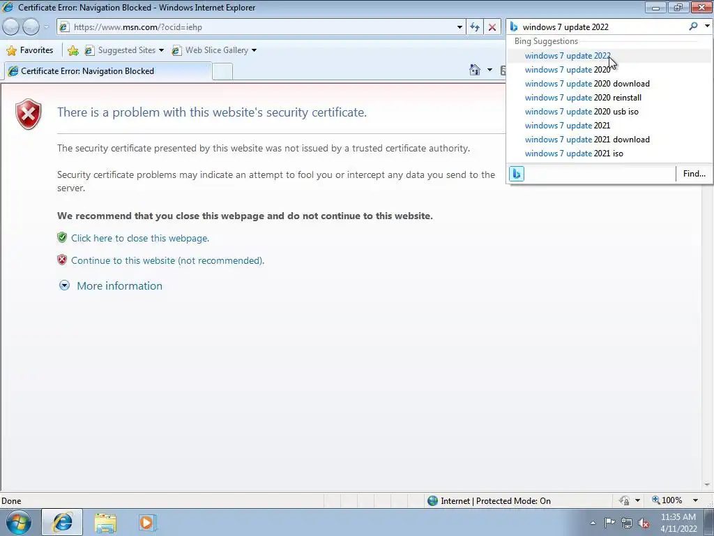Launch Windows Media Player from taskbar
Viewport: 714px width, 536px height.
147,523
